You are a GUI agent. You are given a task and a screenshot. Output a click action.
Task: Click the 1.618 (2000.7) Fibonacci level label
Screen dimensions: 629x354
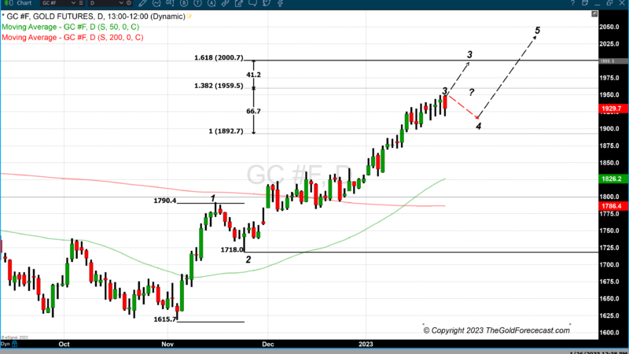[219, 58]
